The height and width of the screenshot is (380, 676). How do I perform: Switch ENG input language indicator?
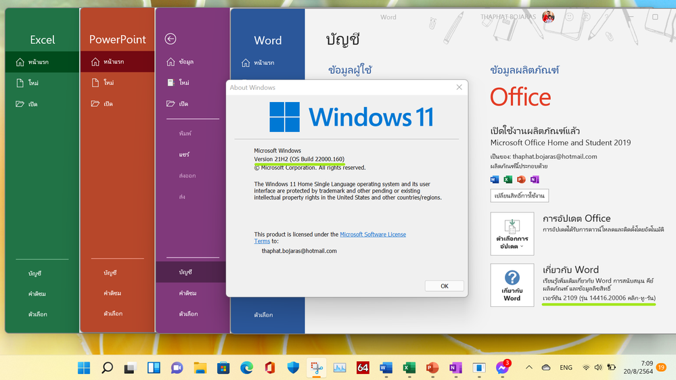click(566, 368)
